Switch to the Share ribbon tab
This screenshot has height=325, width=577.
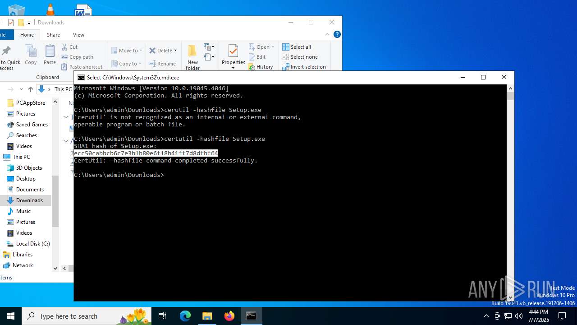click(x=53, y=35)
